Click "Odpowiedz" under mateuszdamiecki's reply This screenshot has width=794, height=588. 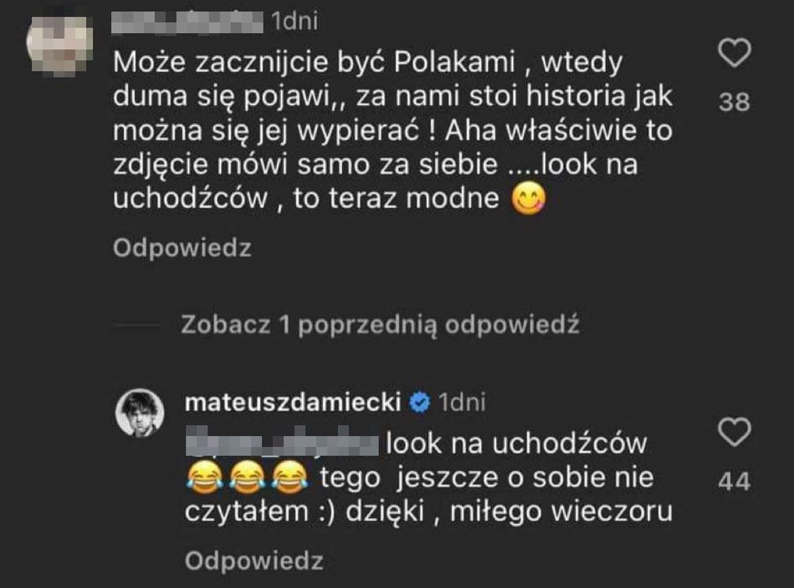point(254,561)
